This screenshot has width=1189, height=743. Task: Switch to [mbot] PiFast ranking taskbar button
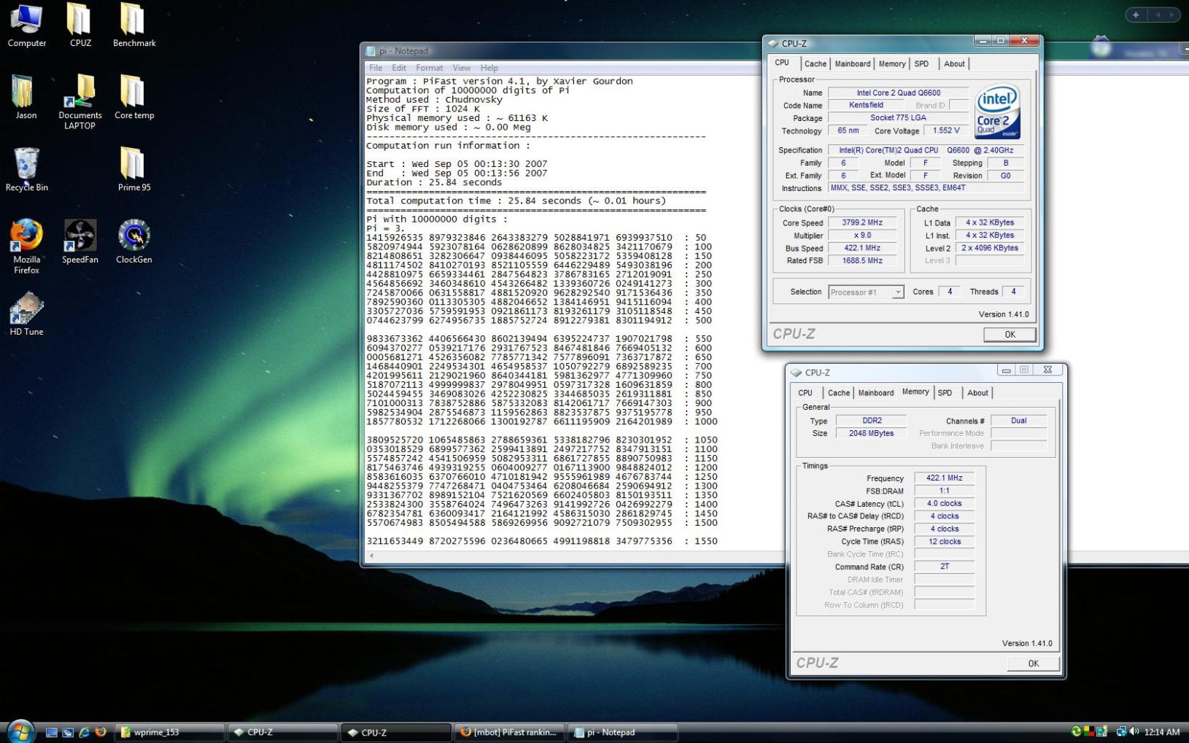[509, 732]
